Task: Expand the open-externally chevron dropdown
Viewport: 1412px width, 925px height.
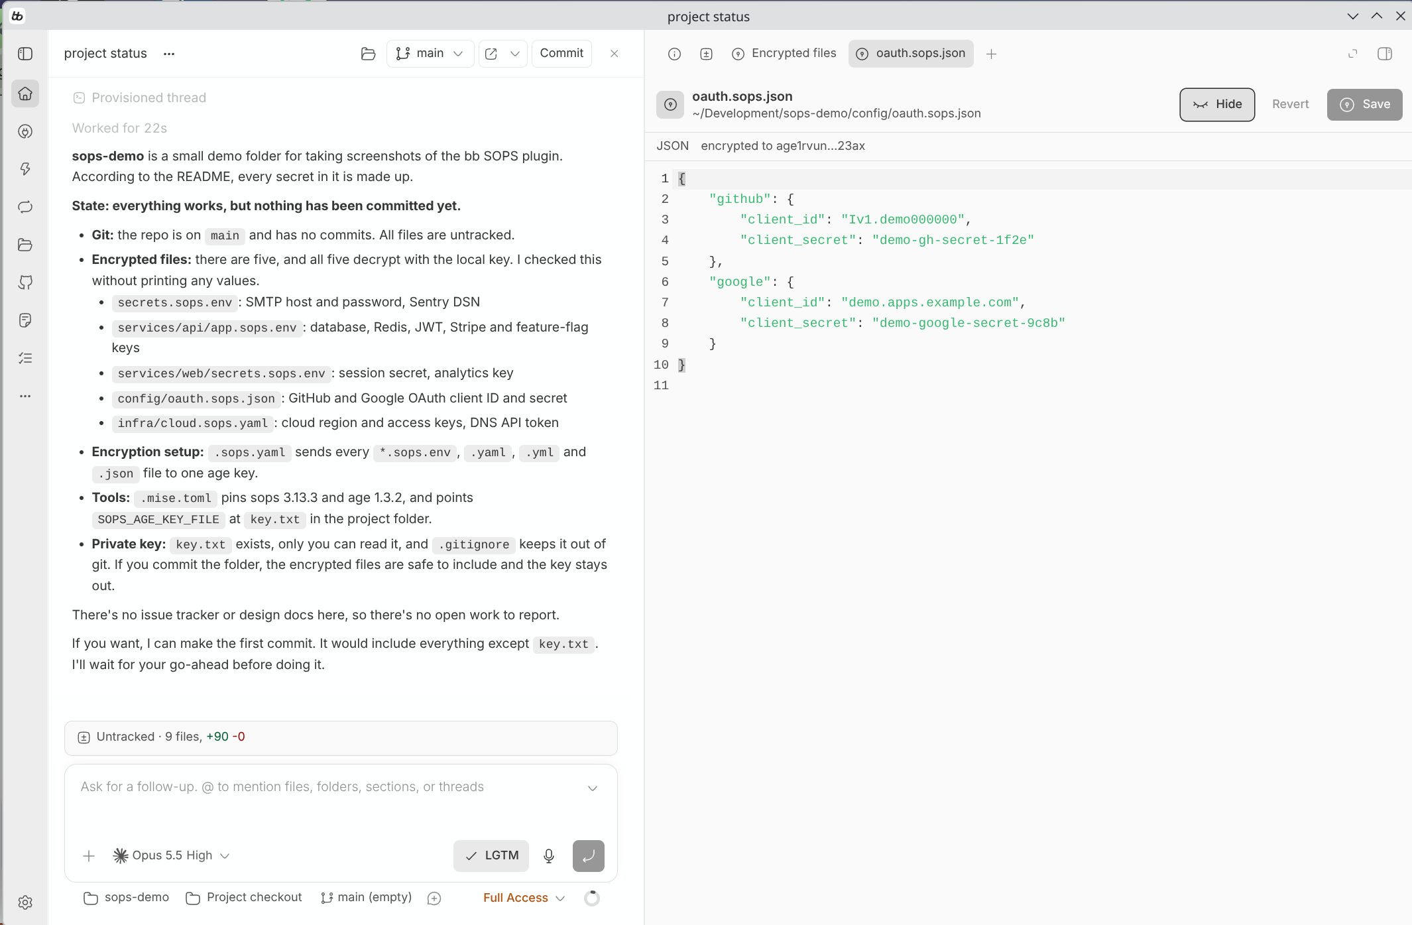Action: pyautogui.click(x=515, y=54)
